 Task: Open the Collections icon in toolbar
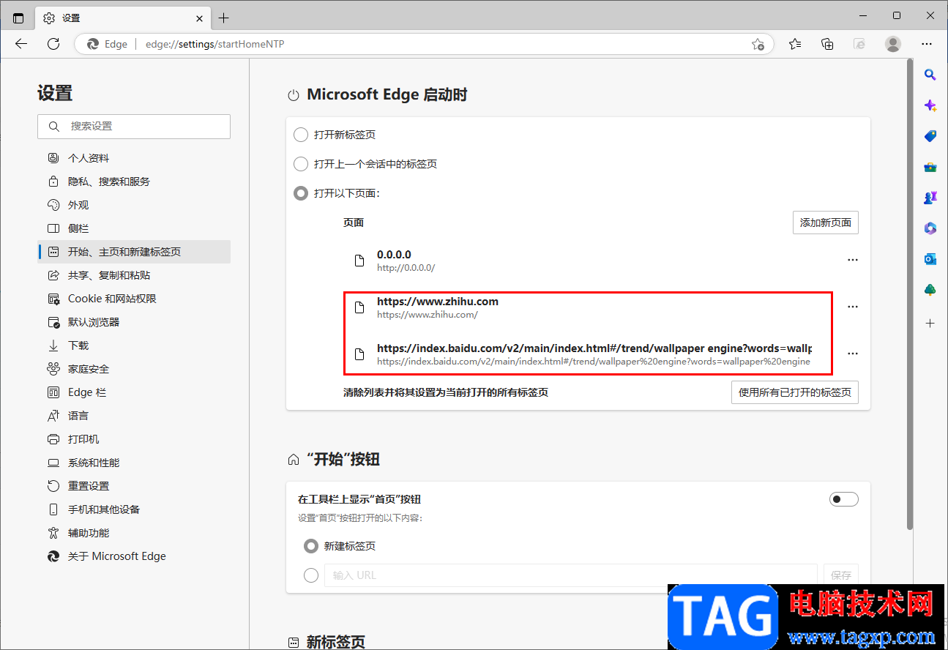coord(827,44)
